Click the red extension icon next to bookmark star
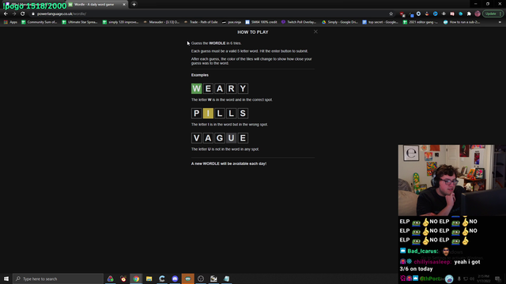This screenshot has width=506, height=284. click(402, 14)
